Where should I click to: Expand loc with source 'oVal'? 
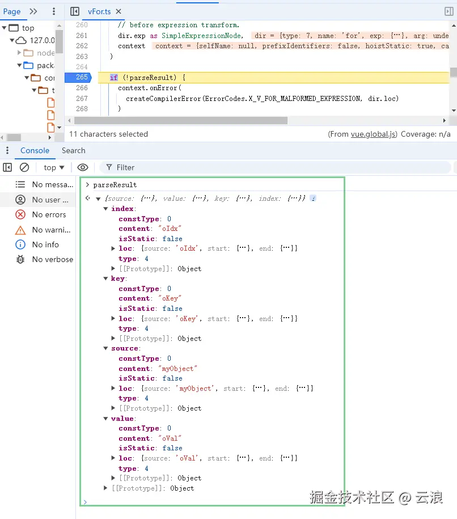(113, 458)
